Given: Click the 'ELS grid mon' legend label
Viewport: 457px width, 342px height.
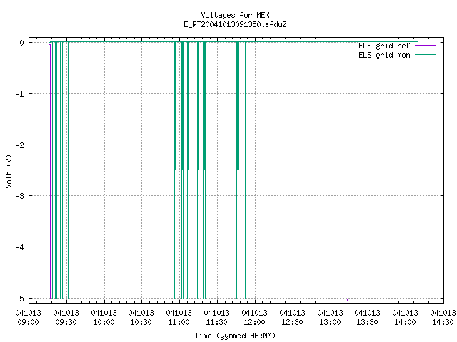Looking at the screenshot, I should click(x=384, y=55).
